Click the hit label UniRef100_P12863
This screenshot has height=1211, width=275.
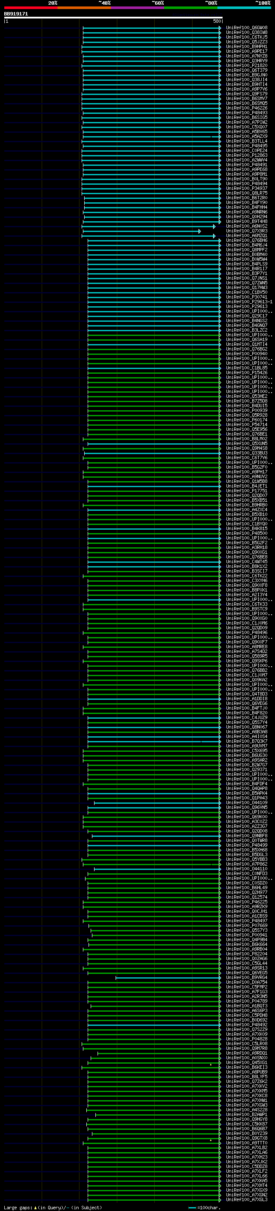pos(247,155)
